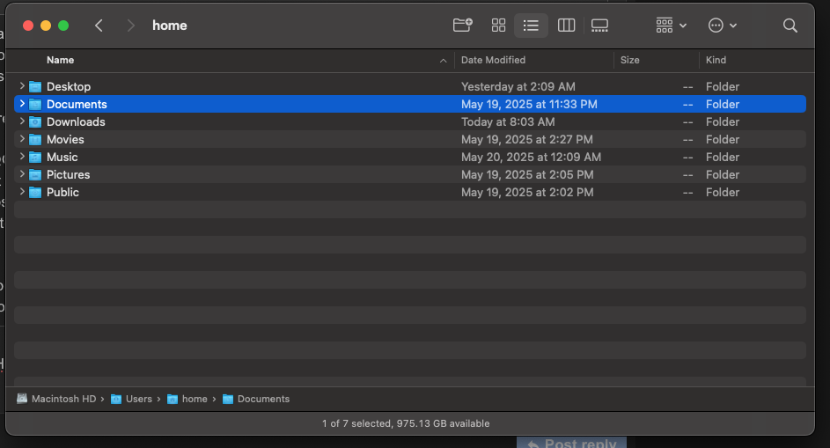Click the date 'May 19, 2025 at 2:05 PM'
Image resolution: width=830 pixels, height=448 pixels.
click(x=527, y=174)
